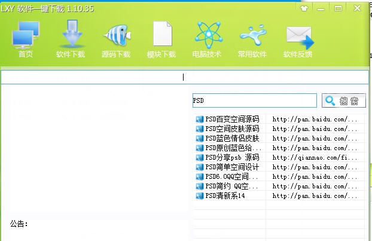This screenshot has width=372, height=241.
Task: Select the PSD空间皮肤源码 result row
Action: point(279,129)
